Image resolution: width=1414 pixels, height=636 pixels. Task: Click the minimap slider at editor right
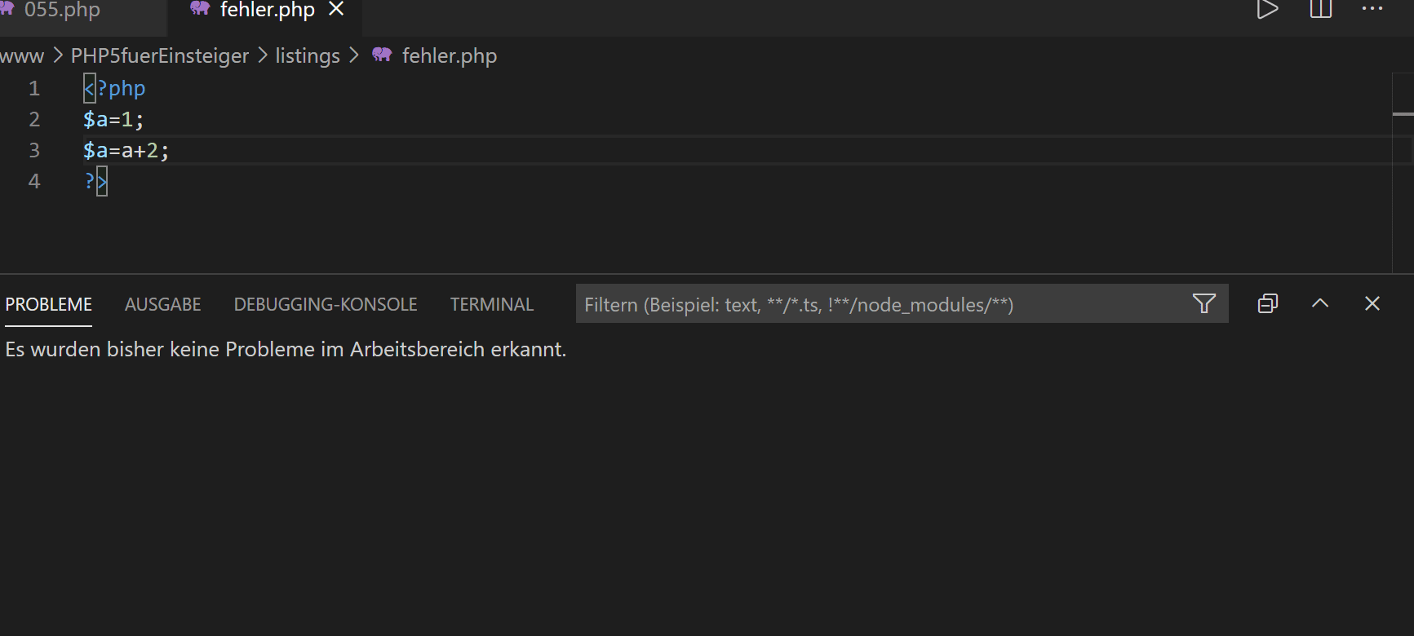1403,114
